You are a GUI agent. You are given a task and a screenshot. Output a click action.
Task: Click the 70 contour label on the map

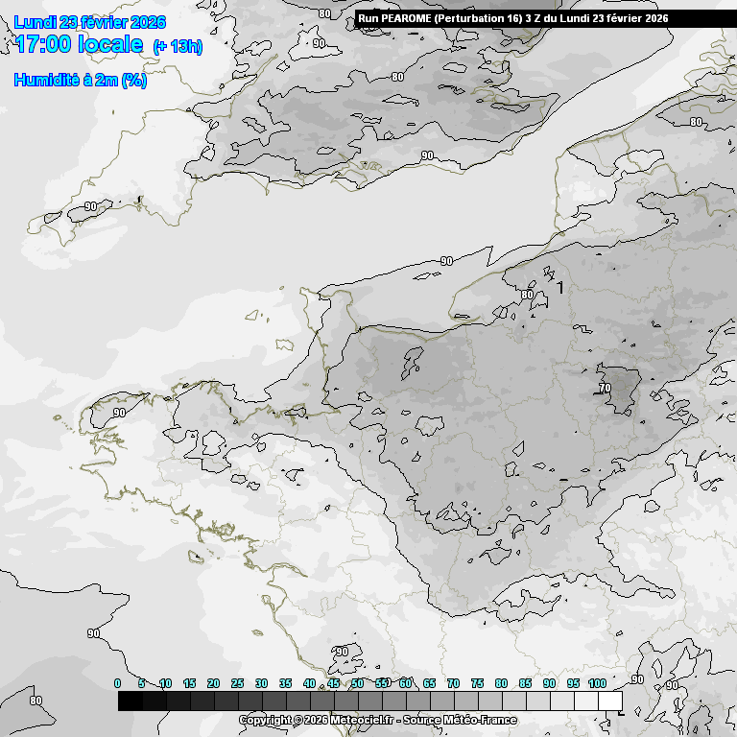coord(604,388)
